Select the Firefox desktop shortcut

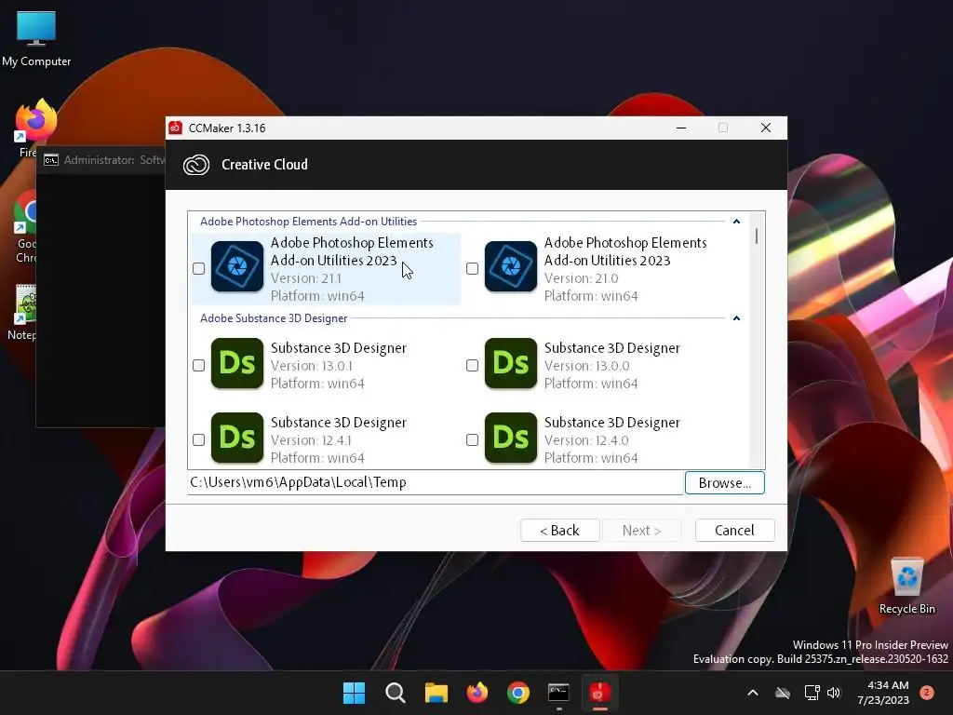[34, 122]
